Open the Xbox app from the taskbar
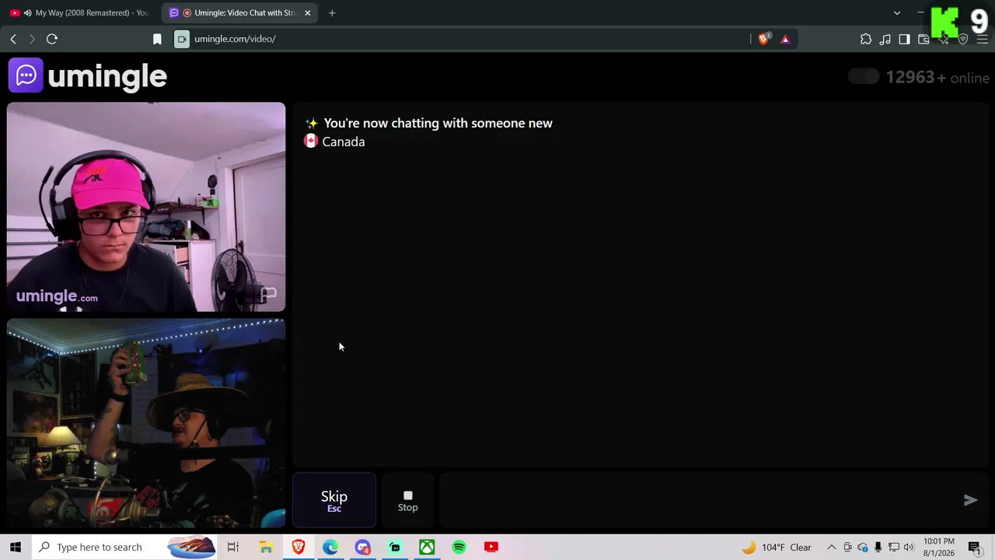This screenshot has height=560, width=995. pyautogui.click(x=427, y=547)
